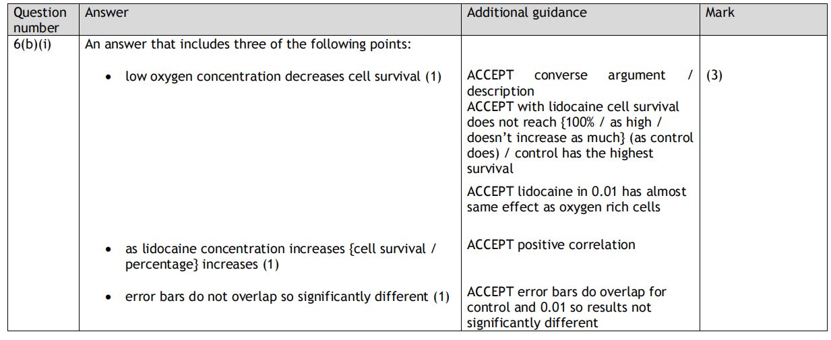Click the bullet dot before "error bars do not"
Image resolution: width=831 pixels, height=340 pixels.
point(109,298)
